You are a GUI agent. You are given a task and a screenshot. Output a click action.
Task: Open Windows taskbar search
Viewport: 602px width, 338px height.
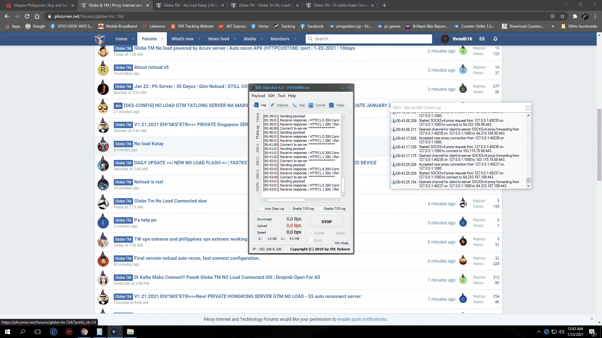point(23,332)
